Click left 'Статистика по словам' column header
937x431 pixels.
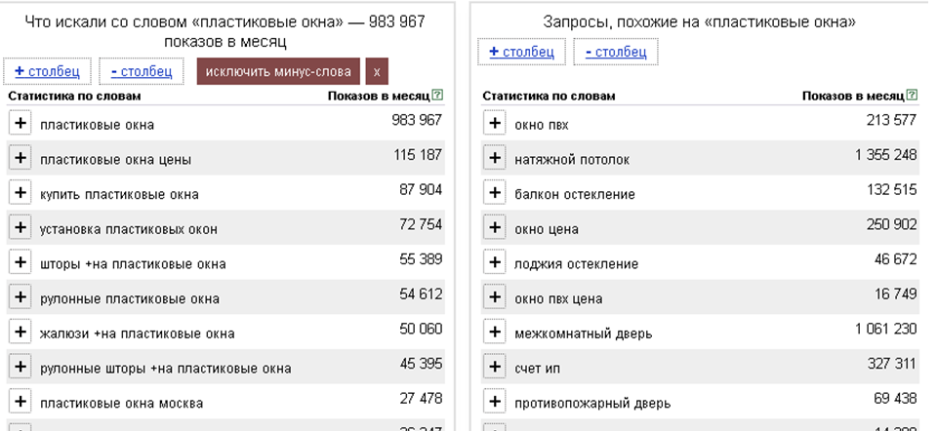[x=75, y=96]
